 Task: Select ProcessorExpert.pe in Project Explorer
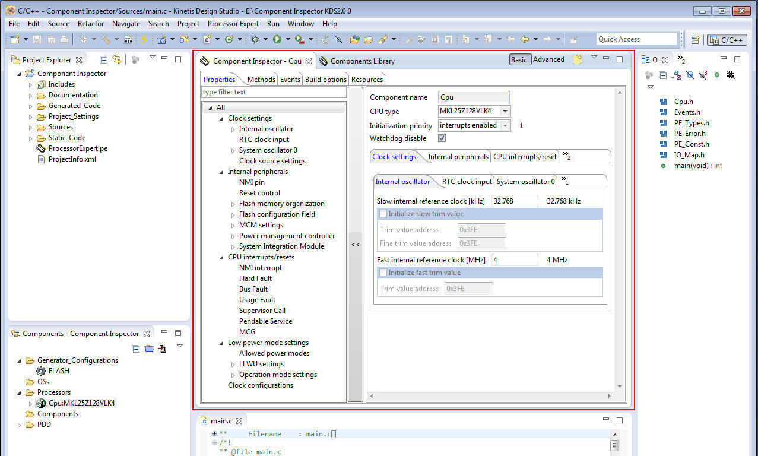coord(78,148)
